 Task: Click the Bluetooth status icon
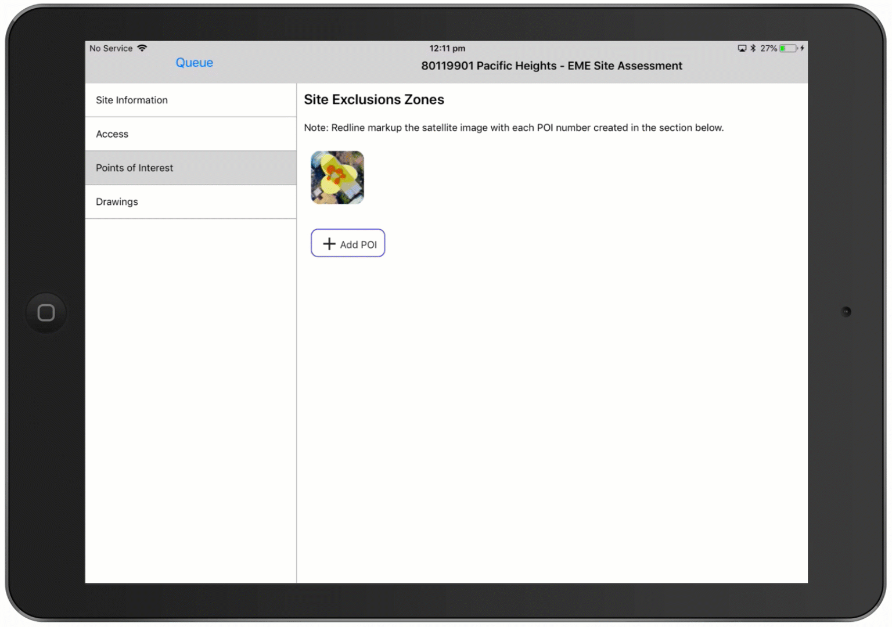tap(753, 48)
